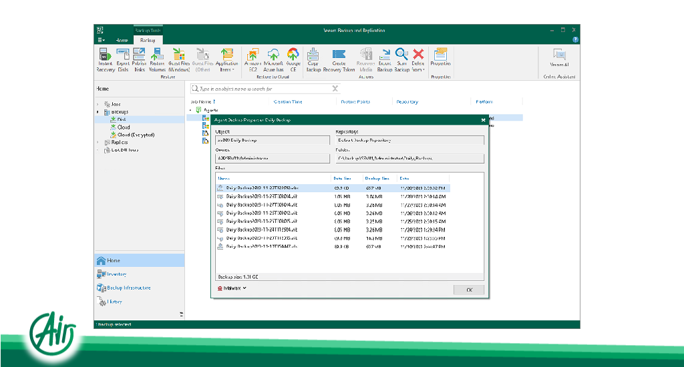Image resolution: width=684 pixels, height=367 pixels.
Task: Sort files by Name column in dialog
Action: coord(224,178)
